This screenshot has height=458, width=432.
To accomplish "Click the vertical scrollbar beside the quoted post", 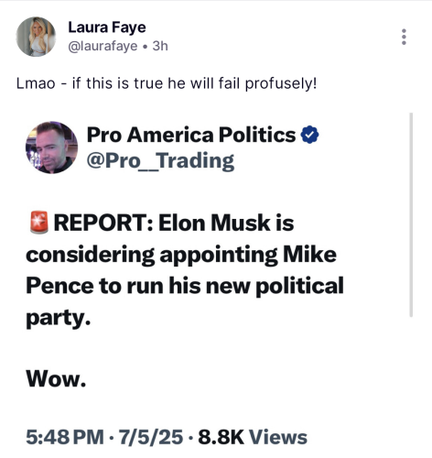I will tap(411, 214).
